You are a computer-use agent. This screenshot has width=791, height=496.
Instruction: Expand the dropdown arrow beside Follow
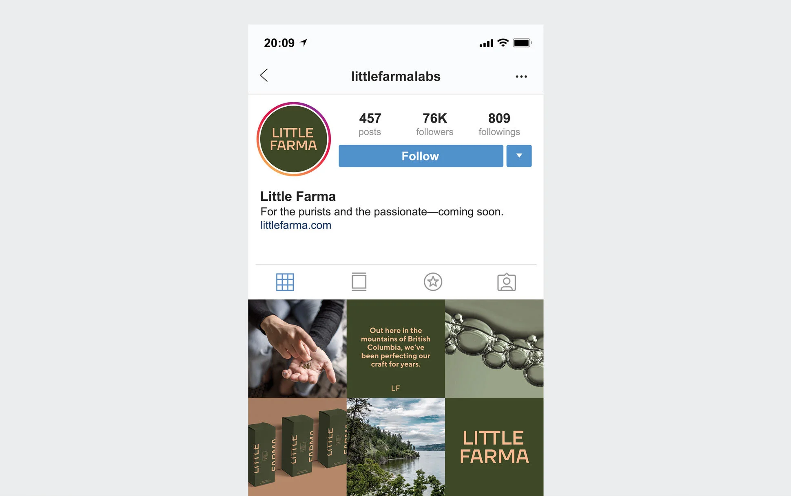(x=519, y=156)
